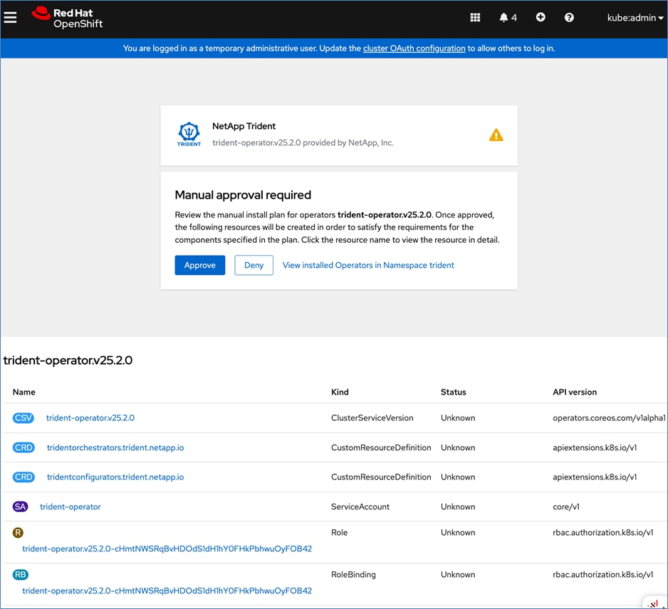
Task: Click the Status column header
Action: click(453, 392)
